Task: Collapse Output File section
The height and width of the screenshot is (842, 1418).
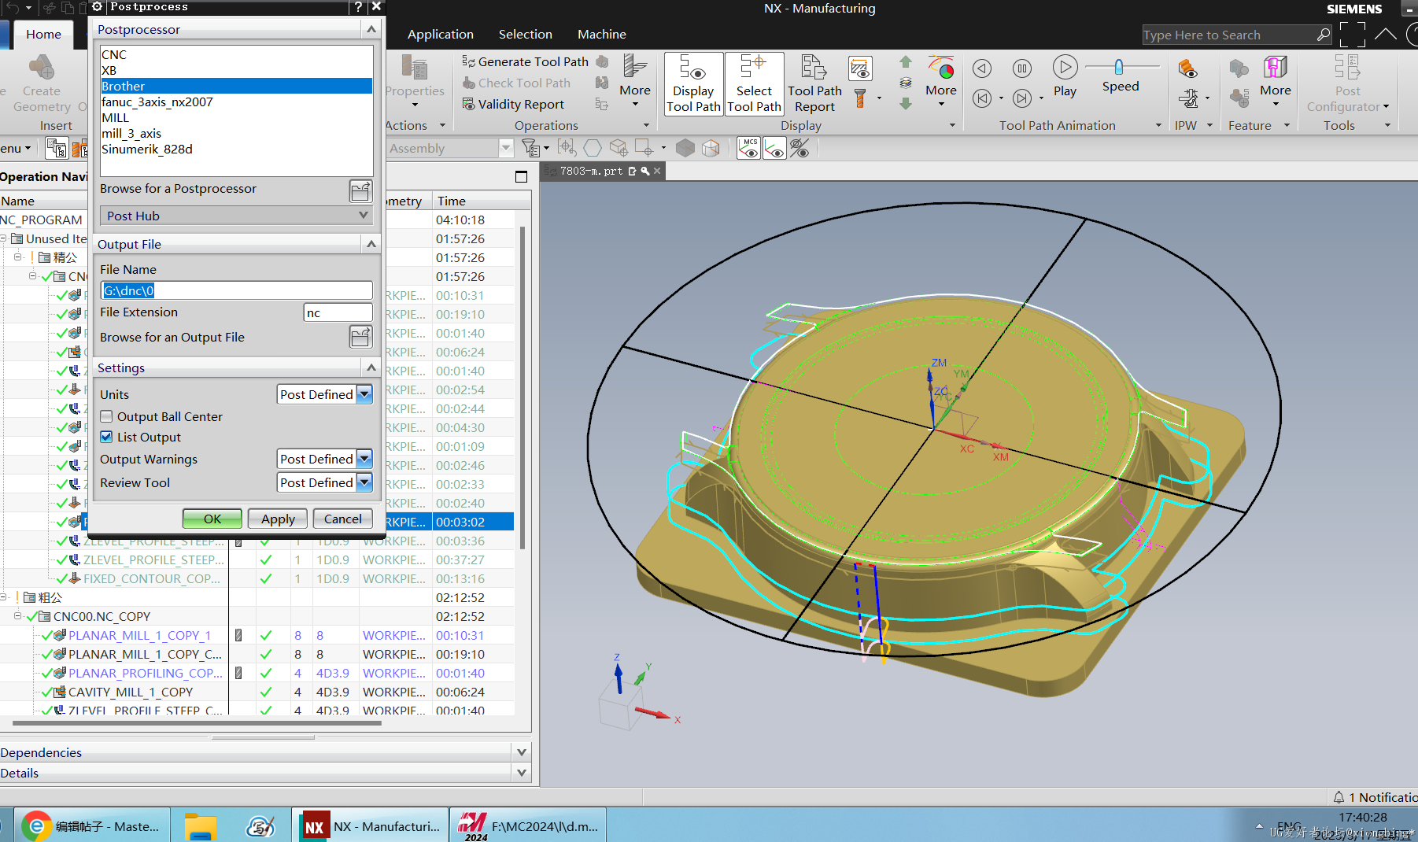Action: (x=371, y=244)
